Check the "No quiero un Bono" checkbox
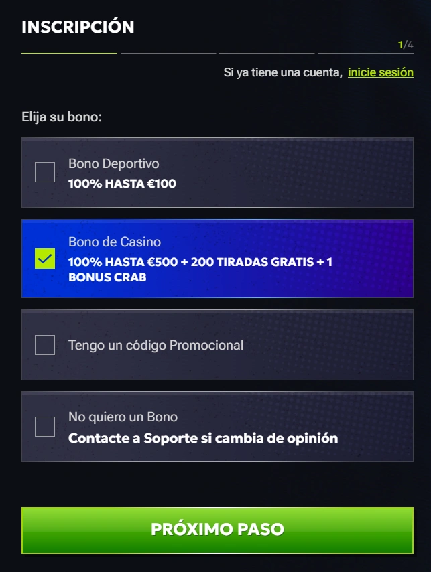Image resolution: width=431 pixels, height=572 pixels. 46,426
